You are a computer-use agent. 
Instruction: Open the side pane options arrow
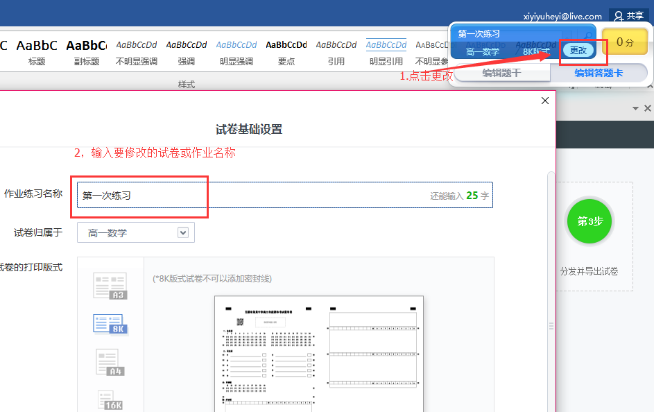click(635, 109)
